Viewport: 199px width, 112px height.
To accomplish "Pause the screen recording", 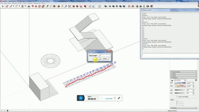I will click(x=81, y=98).
